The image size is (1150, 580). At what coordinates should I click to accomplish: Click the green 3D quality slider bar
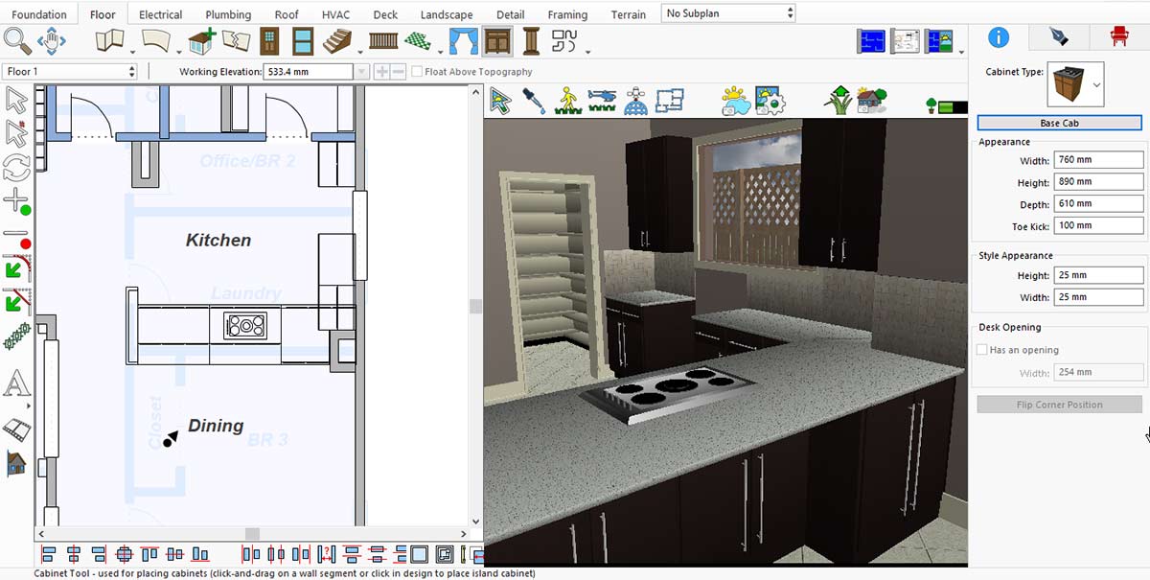pyautogui.click(x=951, y=106)
